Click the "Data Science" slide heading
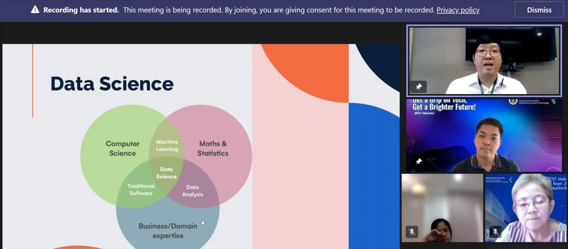The width and height of the screenshot is (568, 249). (112, 84)
